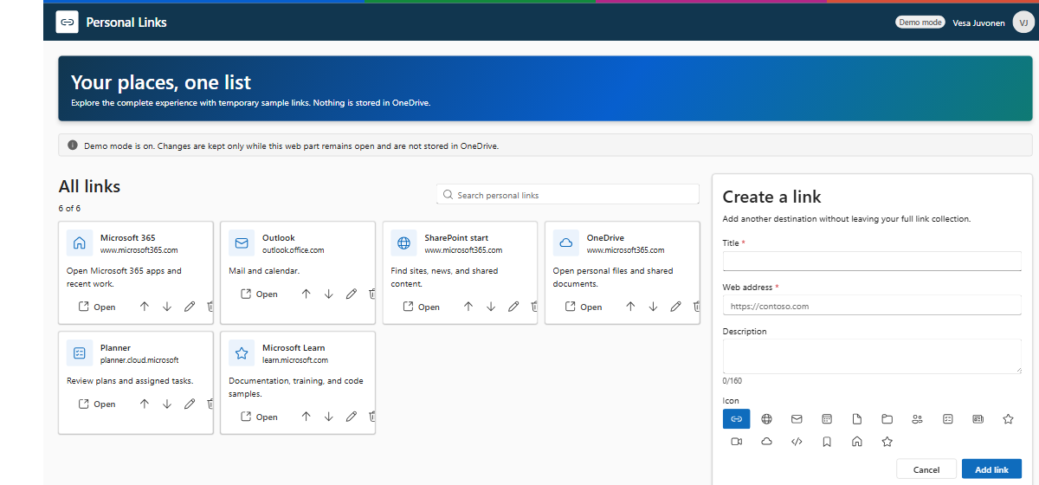Click the Add link button
This screenshot has width=1039, height=485.
991,469
